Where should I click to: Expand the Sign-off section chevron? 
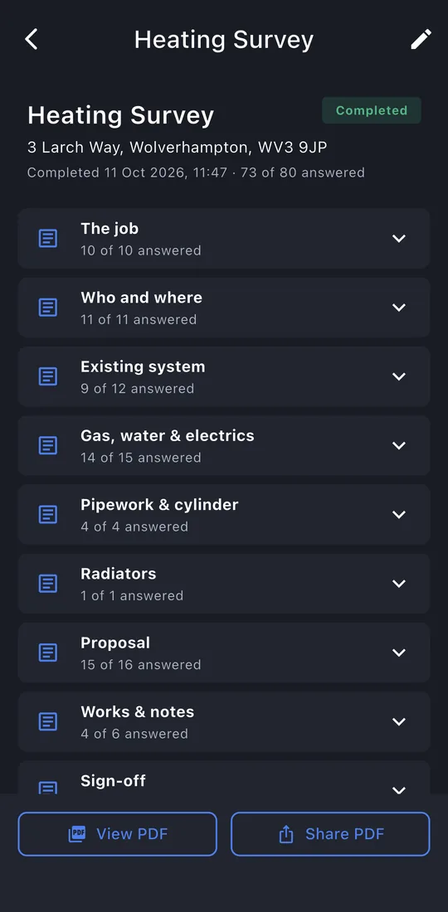coord(398,790)
